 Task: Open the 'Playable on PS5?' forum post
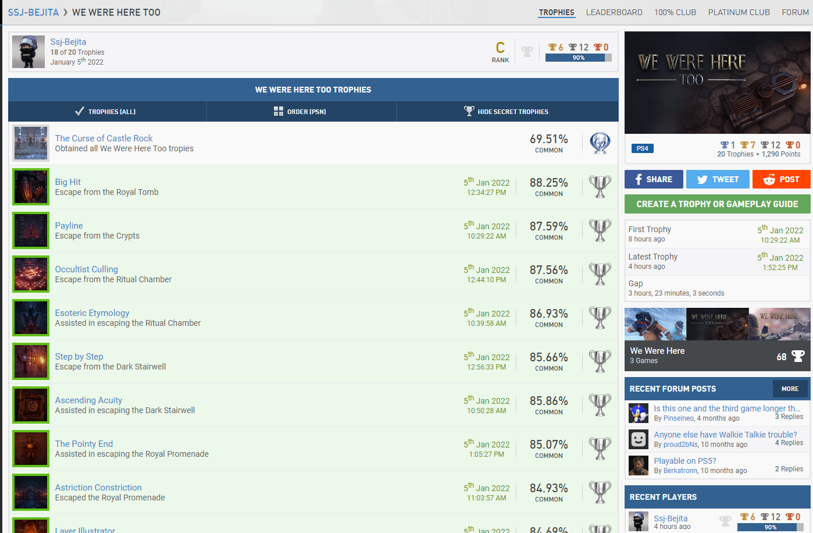[684, 461]
